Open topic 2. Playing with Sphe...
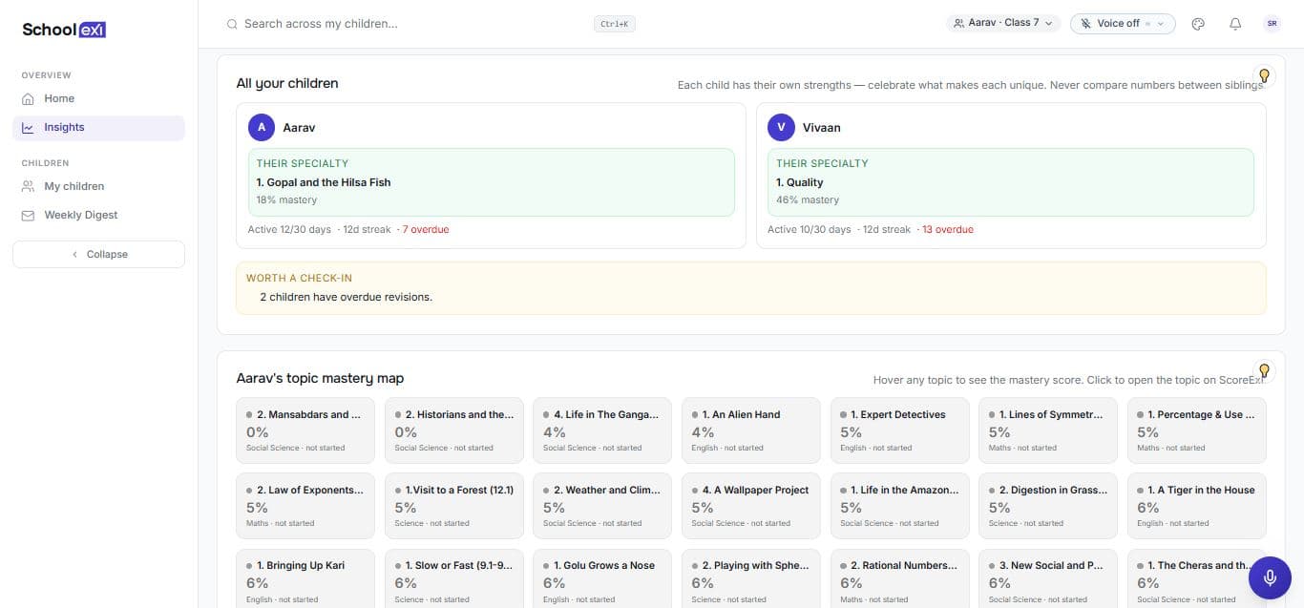 751,578
